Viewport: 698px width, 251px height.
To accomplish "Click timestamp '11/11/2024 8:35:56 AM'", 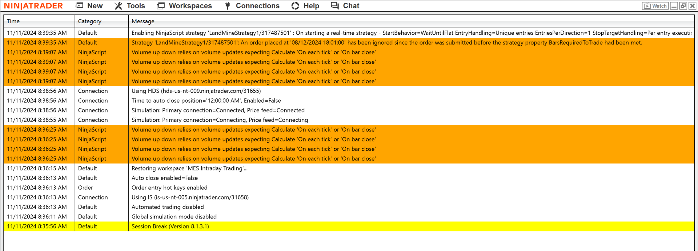I will coord(37,226).
